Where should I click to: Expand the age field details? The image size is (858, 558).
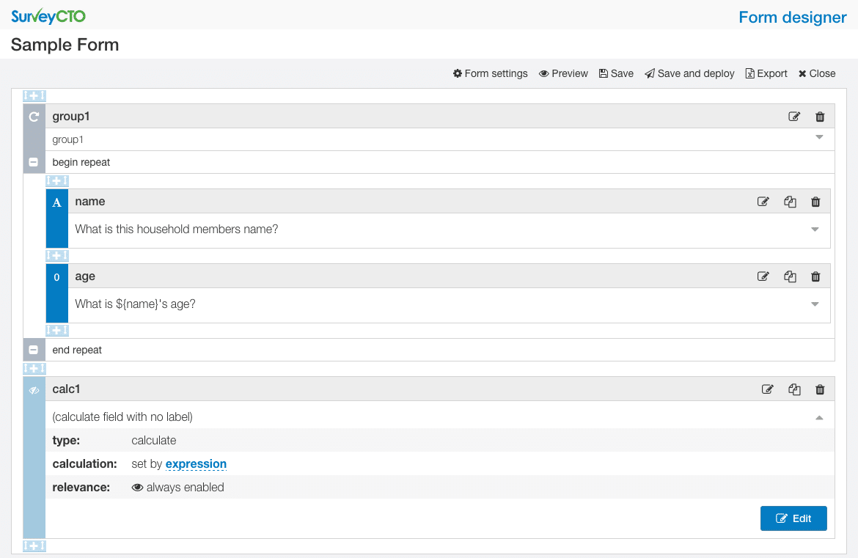(815, 304)
